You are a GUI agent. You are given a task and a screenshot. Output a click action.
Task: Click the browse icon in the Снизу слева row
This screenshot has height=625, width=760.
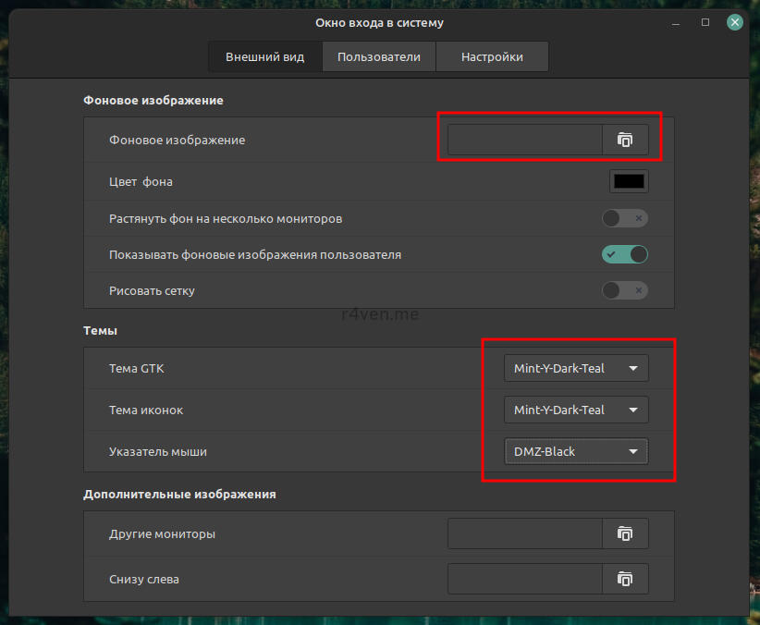[625, 579]
